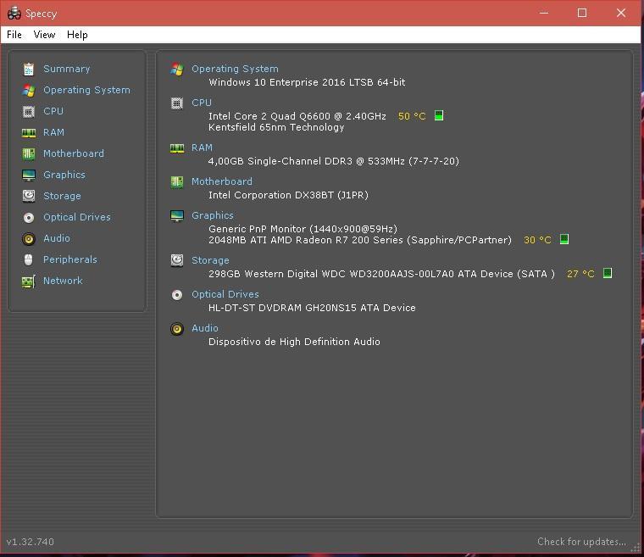
Task: Click Kentsfield 65nm Technology text
Action: pyautogui.click(x=276, y=127)
